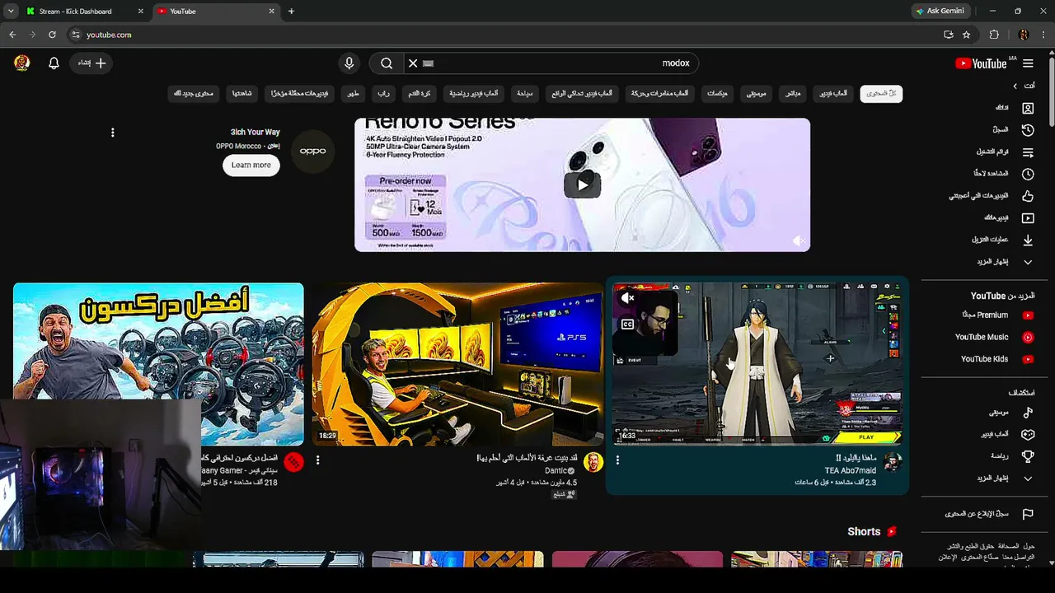The width and height of the screenshot is (1055, 593).
Task: Bookmark this page with the star icon
Action: coord(966,35)
